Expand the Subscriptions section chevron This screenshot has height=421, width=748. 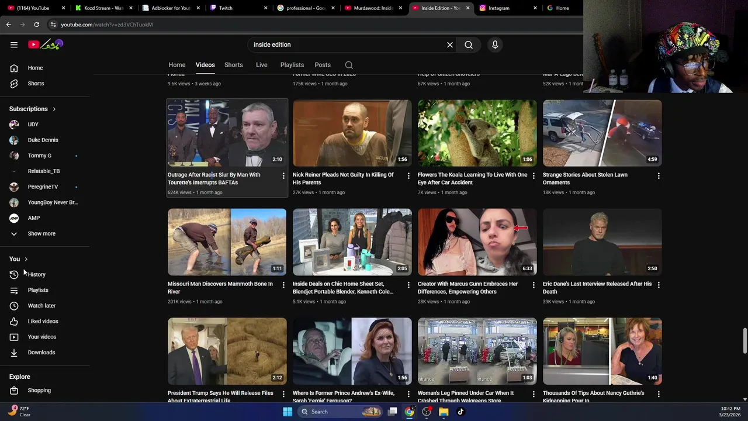[x=54, y=109]
